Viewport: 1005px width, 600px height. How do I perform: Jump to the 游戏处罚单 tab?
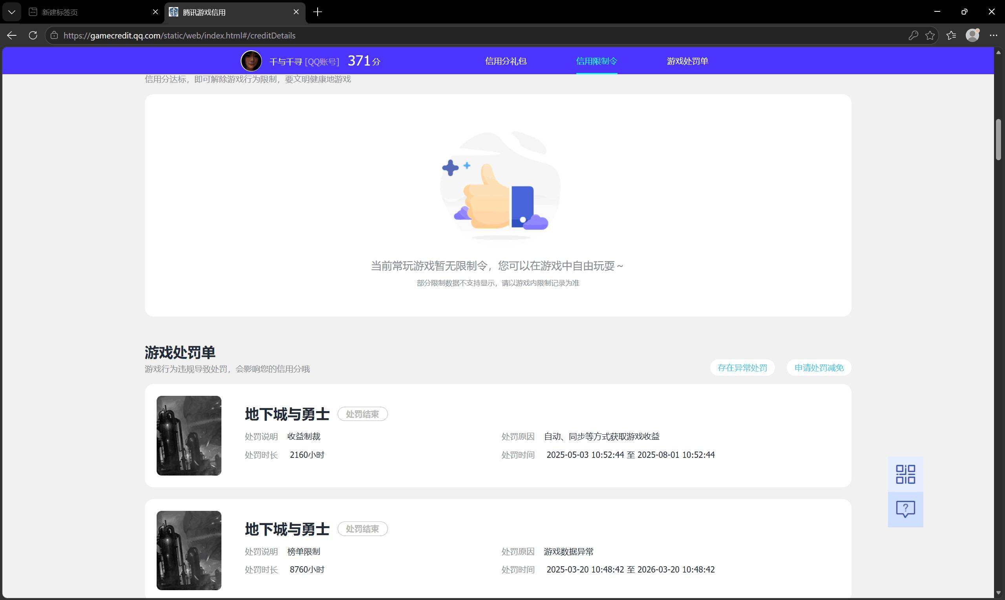coord(687,61)
